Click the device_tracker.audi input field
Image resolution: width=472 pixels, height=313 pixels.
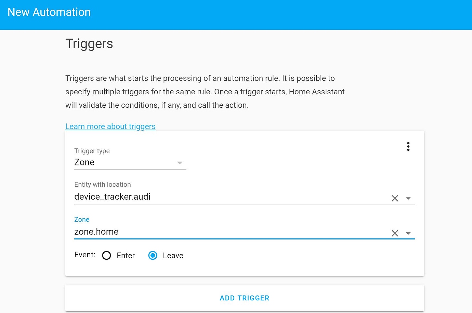[x=205, y=197]
